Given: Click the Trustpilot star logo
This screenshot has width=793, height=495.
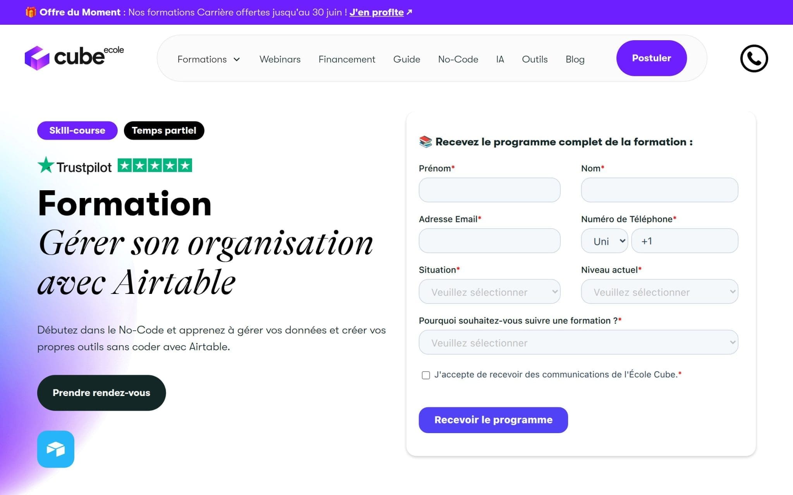Looking at the screenshot, I should tap(46, 165).
